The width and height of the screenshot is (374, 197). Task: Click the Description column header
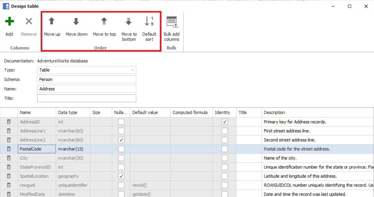click(x=274, y=112)
